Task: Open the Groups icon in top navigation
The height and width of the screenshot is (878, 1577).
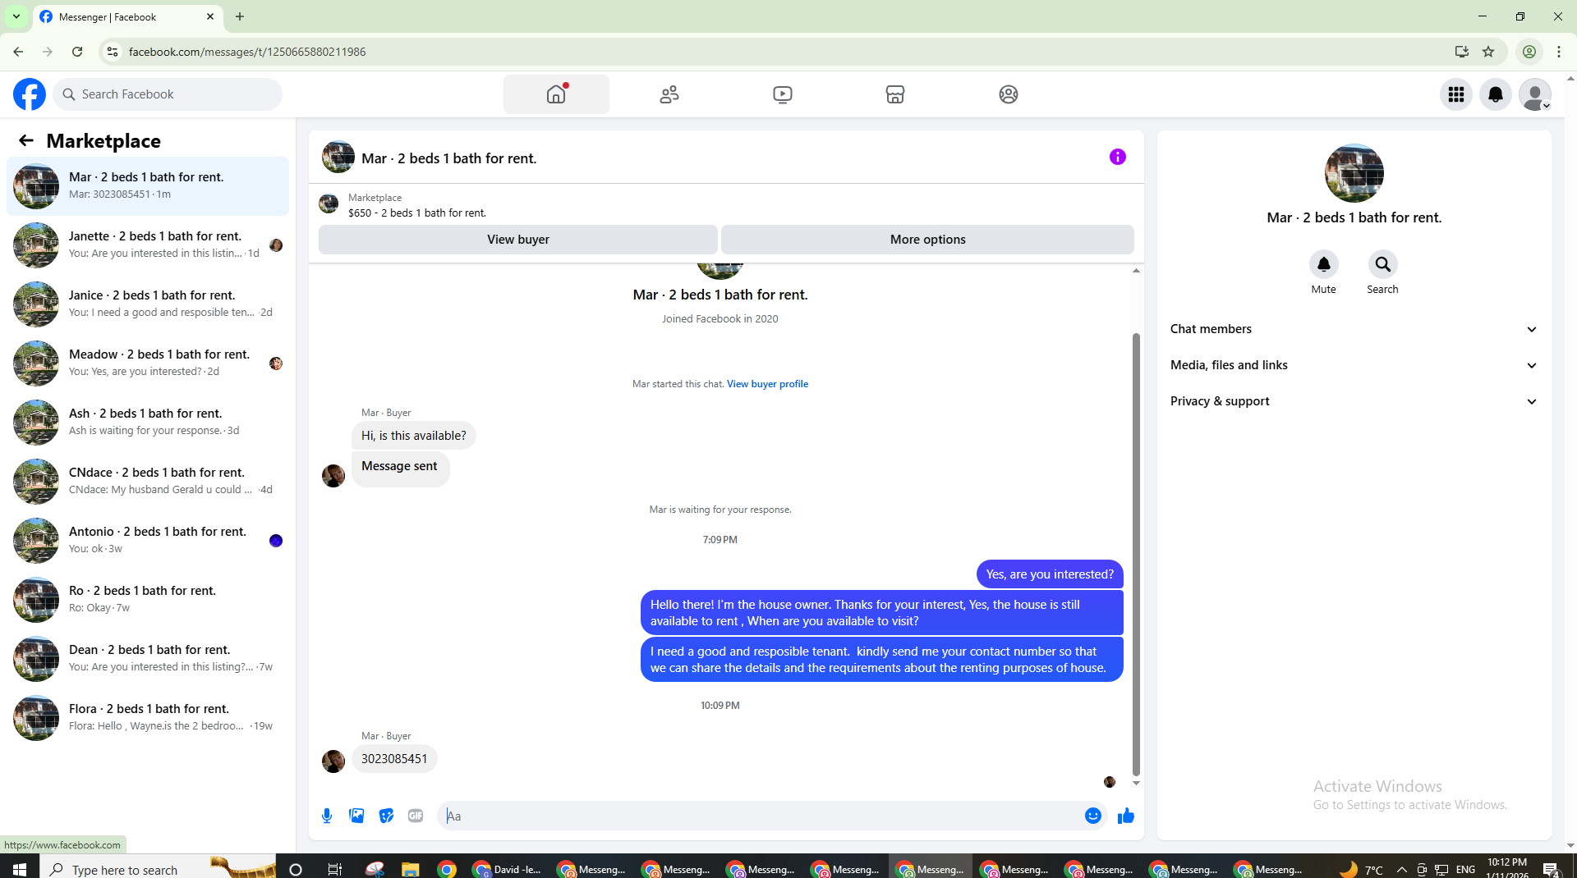Action: point(1009,94)
